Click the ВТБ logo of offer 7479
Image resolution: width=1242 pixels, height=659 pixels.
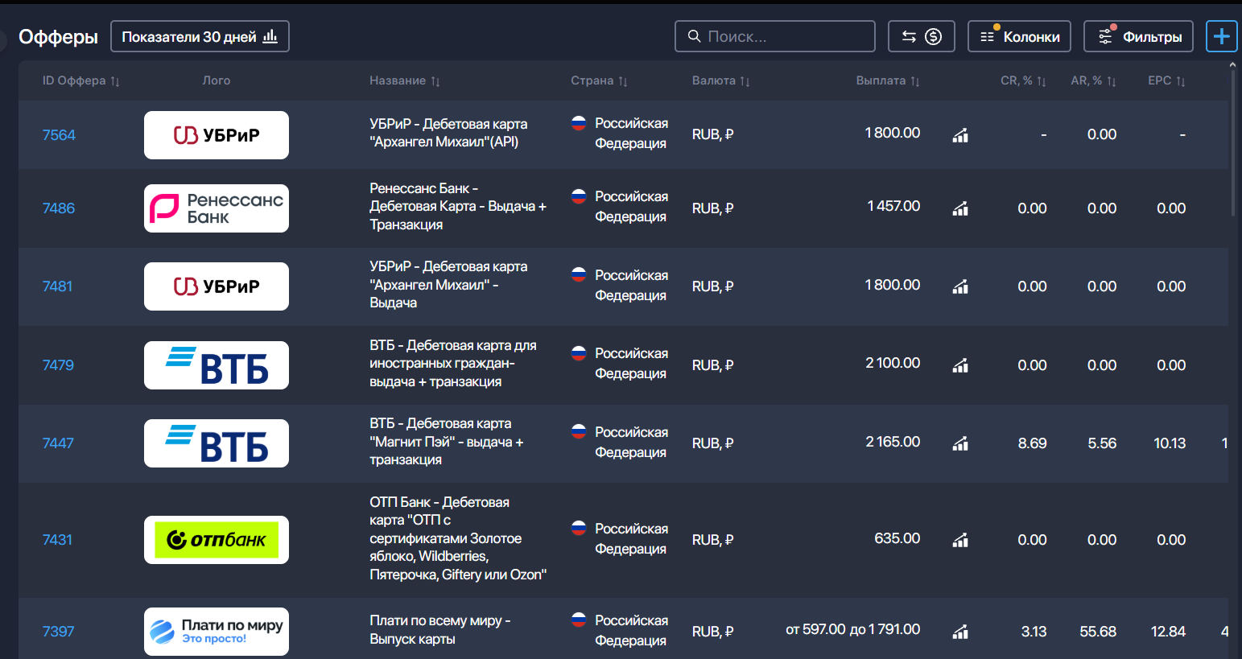click(x=217, y=365)
